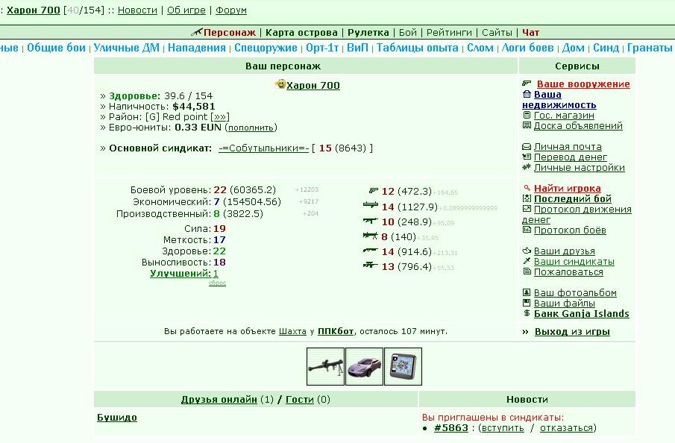675x443 pixels.
Task: Open syndicate #5863 link
Action: click(x=451, y=427)
